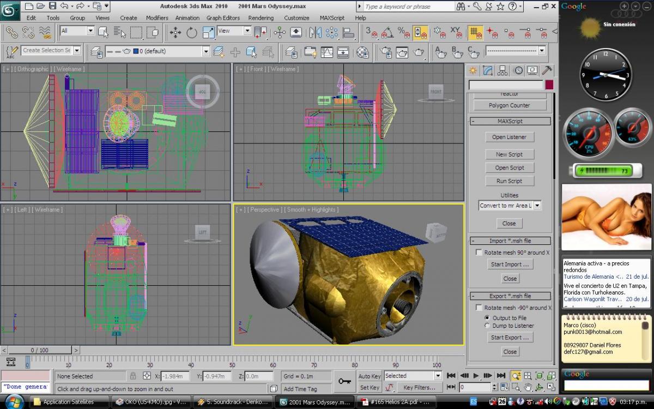The width and height of the screenshot is (654, 409).
Task: Toggle the Angle Snap button
Action: [x=389, y=32]
